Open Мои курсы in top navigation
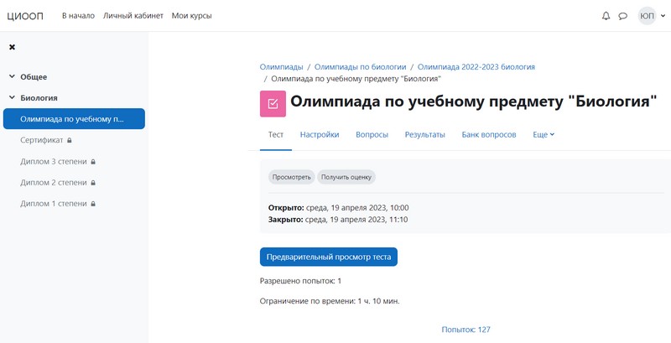Image resolution: width=671 pixels, height=343 pixels. 191,16
